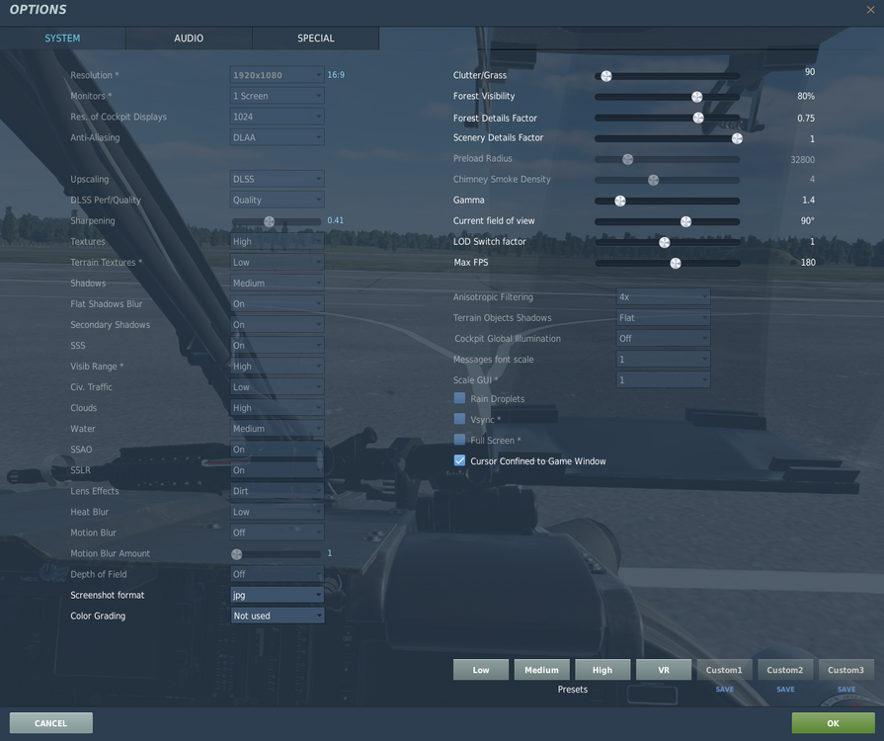This screenshot has height=741, width=884.
Task: Load the Custom2 preset
Action: [x=785, y=670]
